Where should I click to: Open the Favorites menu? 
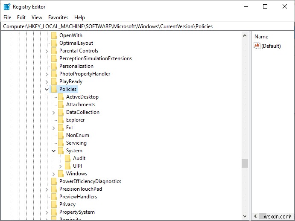coord(58,17)
